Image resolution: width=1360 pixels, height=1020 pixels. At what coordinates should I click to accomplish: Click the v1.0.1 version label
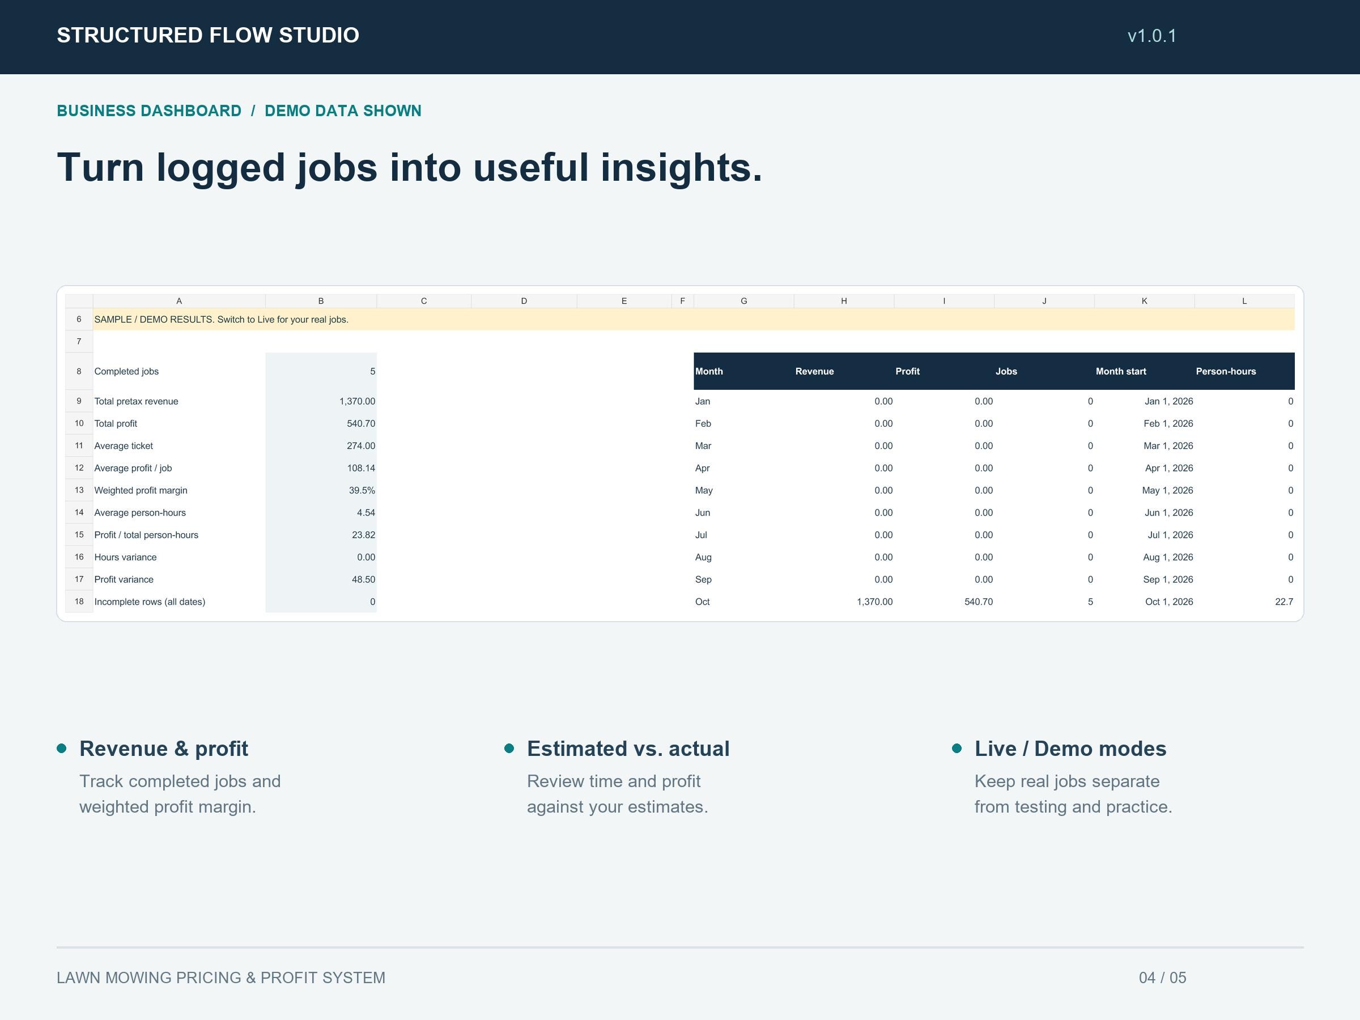(1151, 36)
